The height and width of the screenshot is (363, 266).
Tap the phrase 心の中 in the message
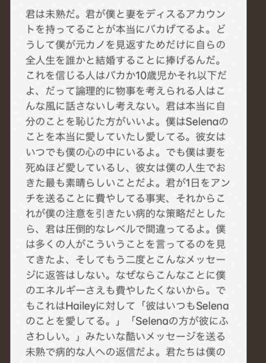(x=101, y=152)
